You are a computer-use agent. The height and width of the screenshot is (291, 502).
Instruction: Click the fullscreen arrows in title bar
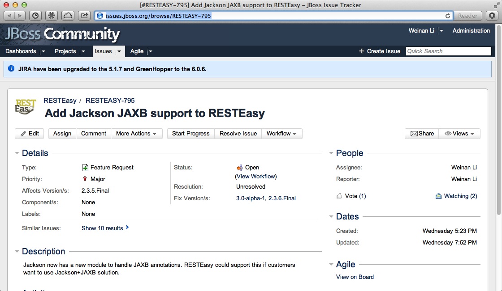click(x=497, y=5)
